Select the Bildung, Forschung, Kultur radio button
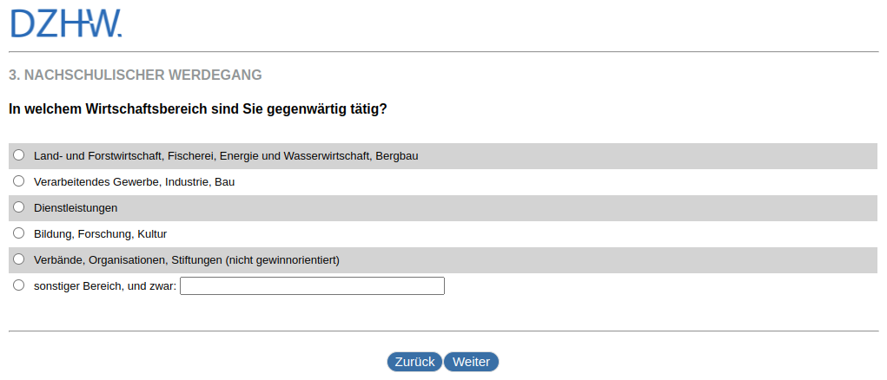This screenshot has height=380, width=887. (x=19, y=233)
